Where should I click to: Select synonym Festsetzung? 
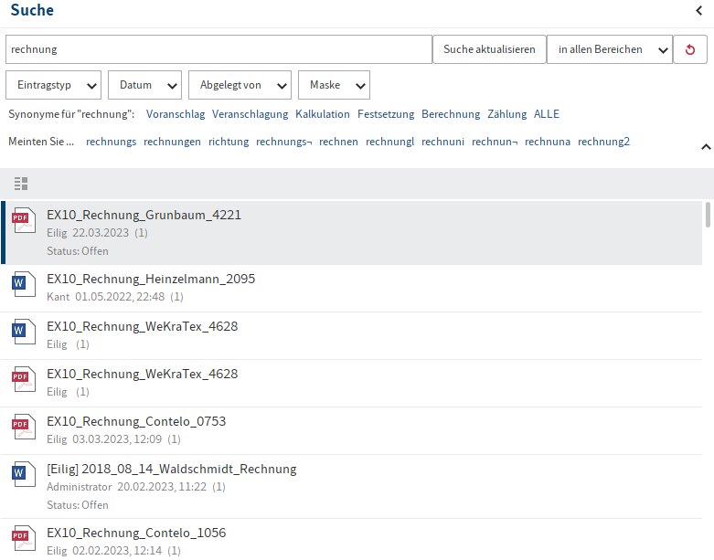(x=386, y=114)
